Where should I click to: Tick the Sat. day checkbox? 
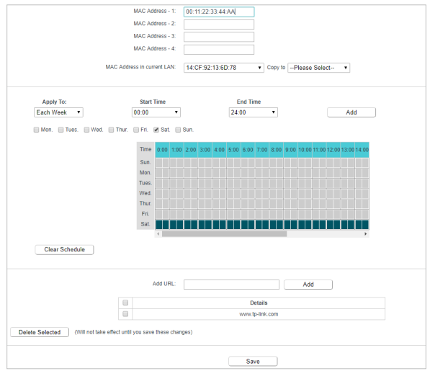156,130
